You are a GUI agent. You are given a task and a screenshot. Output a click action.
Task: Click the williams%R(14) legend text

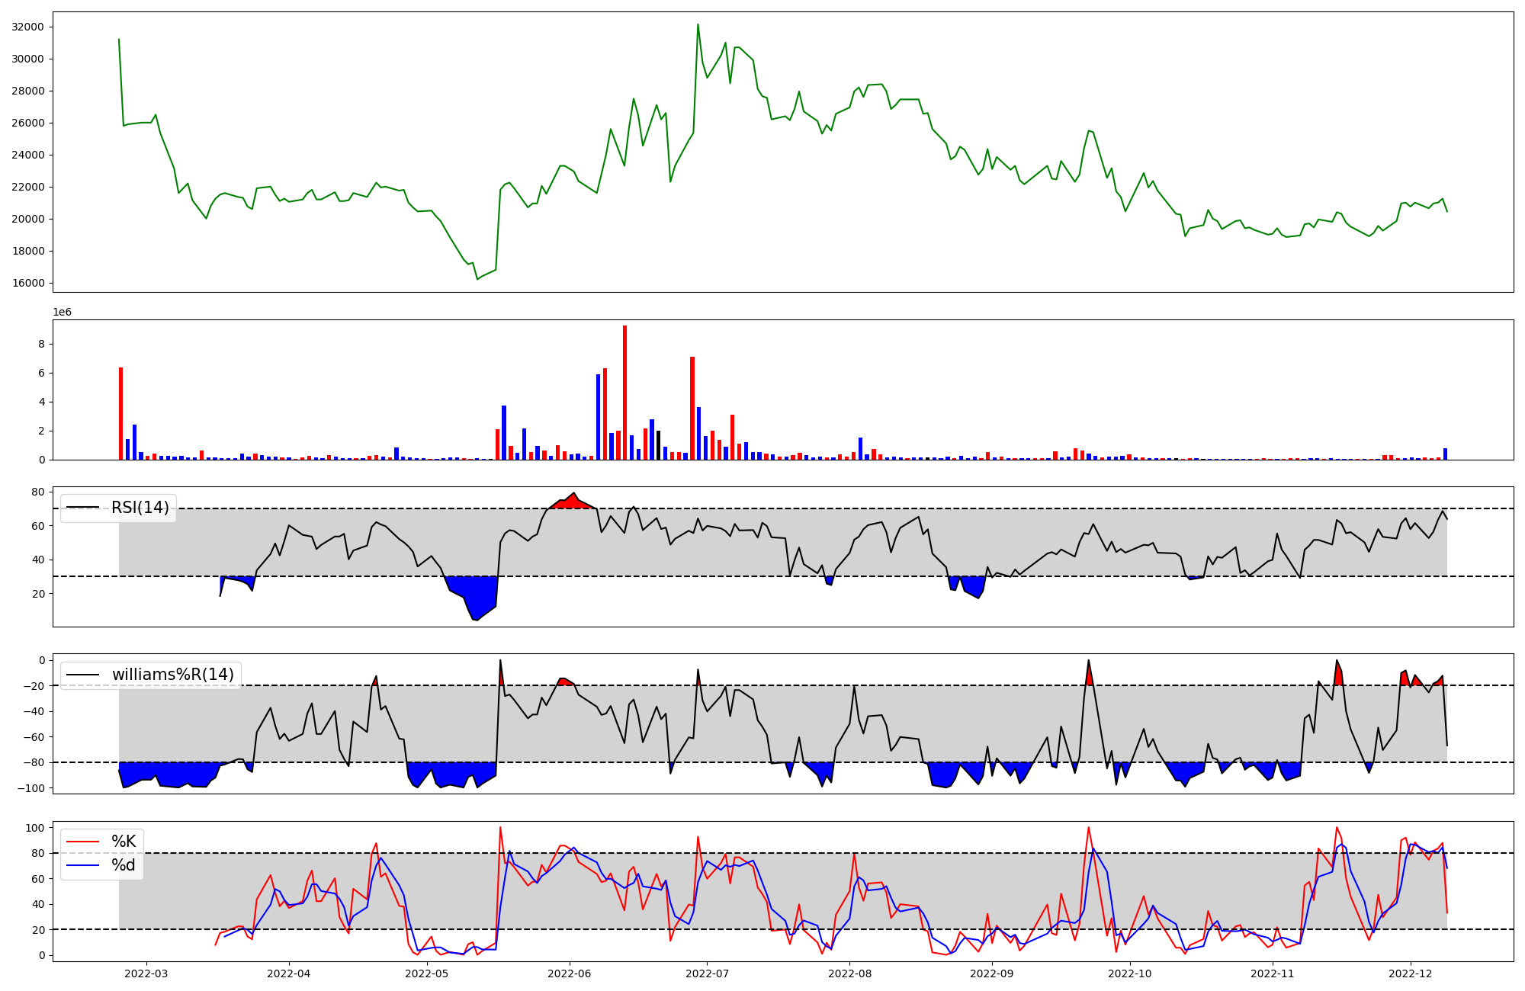pos(173,675)
